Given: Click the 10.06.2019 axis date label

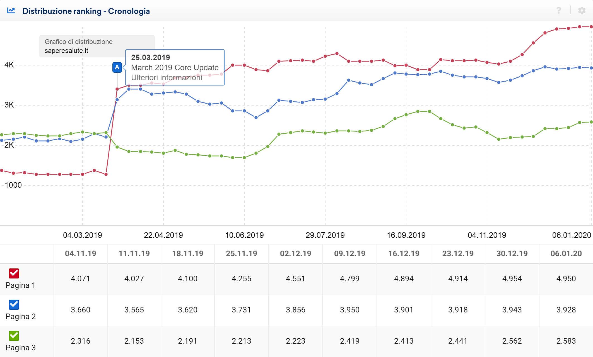Looking at the screenshot, I should (x=244, y=235).
